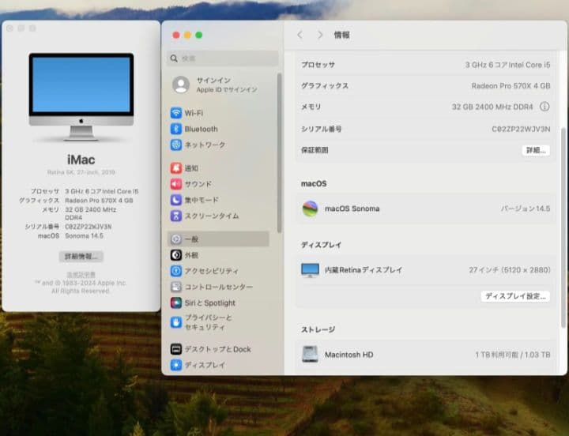Click Retina 5K, 27-inch, 2019 subtitle

pyautogui.click(x=81, y=172)
